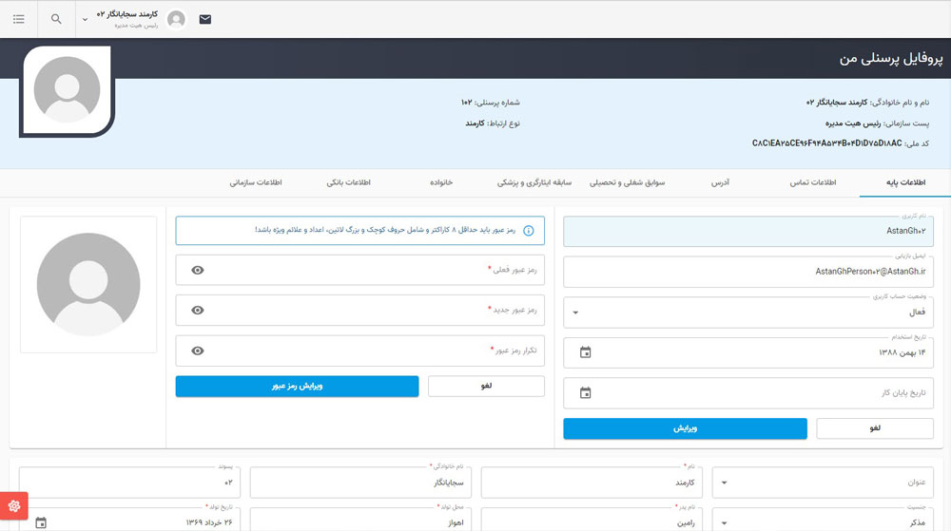Click the تکرار رمز عبور input field
This screenshot has width=951, height=531.
coord(360,351)
